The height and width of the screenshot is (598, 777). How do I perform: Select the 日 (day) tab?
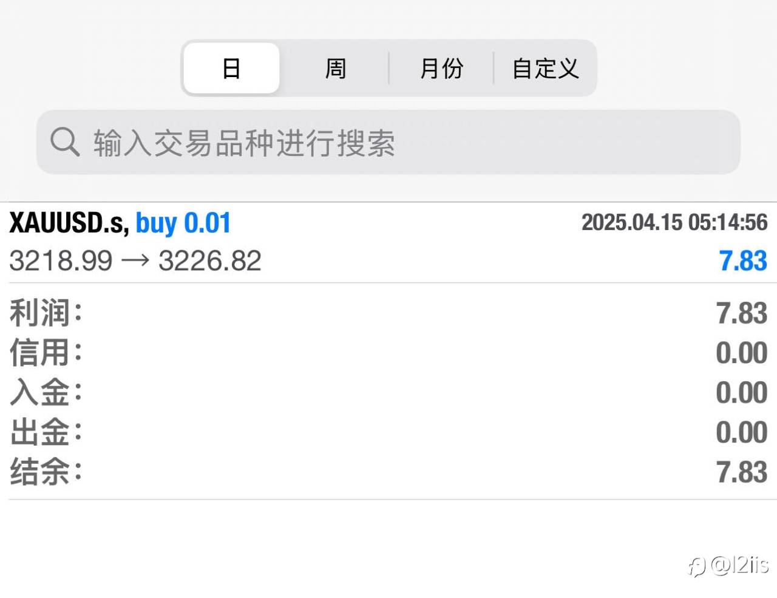click(x=231, y=68)
